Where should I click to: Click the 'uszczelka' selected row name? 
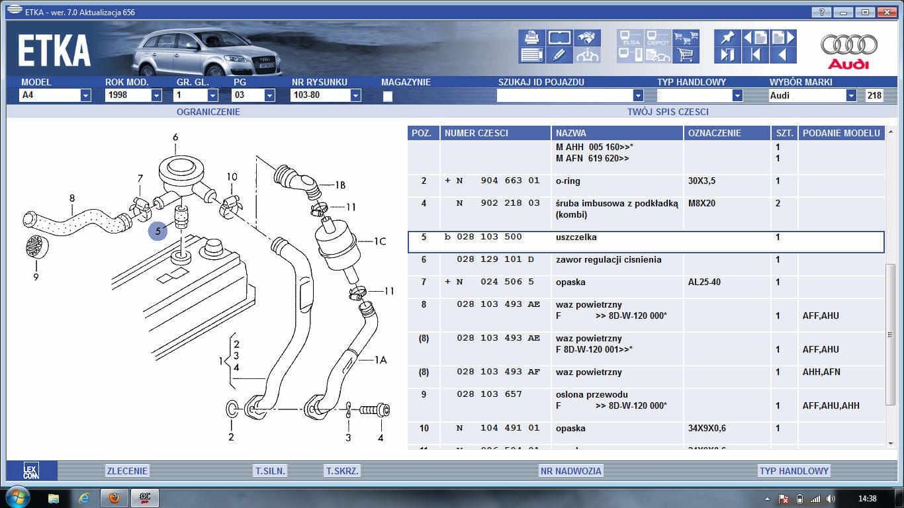pos(576,237)
